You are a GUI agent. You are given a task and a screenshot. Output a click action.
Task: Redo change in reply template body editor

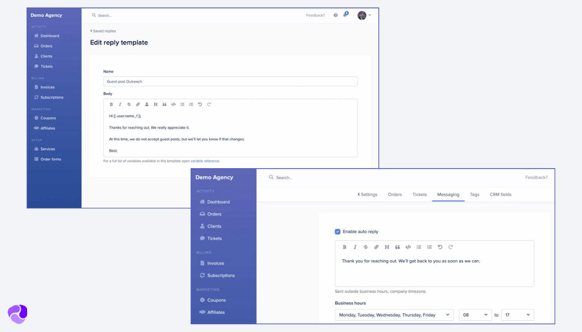209,104
